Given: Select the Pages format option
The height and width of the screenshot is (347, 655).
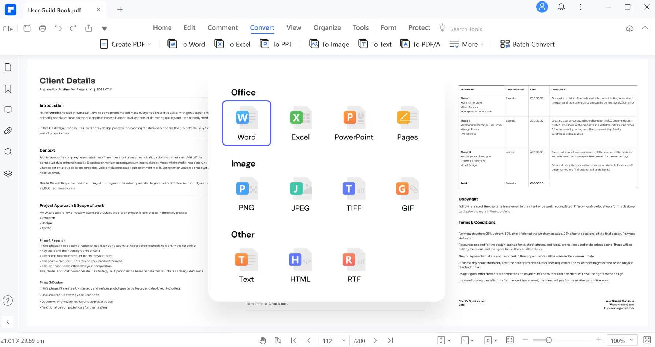Looking at the screenshot, I should coord(407,124).
